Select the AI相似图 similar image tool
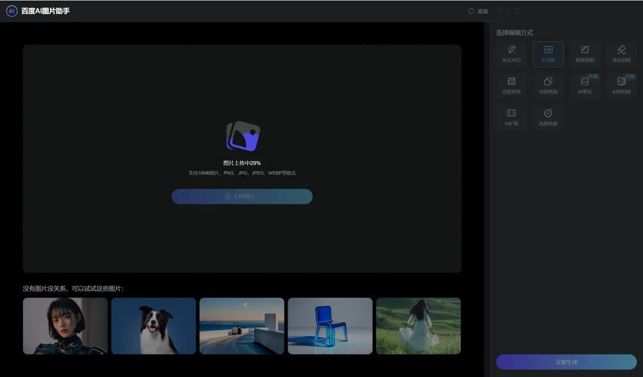The height and width of the screenshot is (377, 643). coord(621,86)
